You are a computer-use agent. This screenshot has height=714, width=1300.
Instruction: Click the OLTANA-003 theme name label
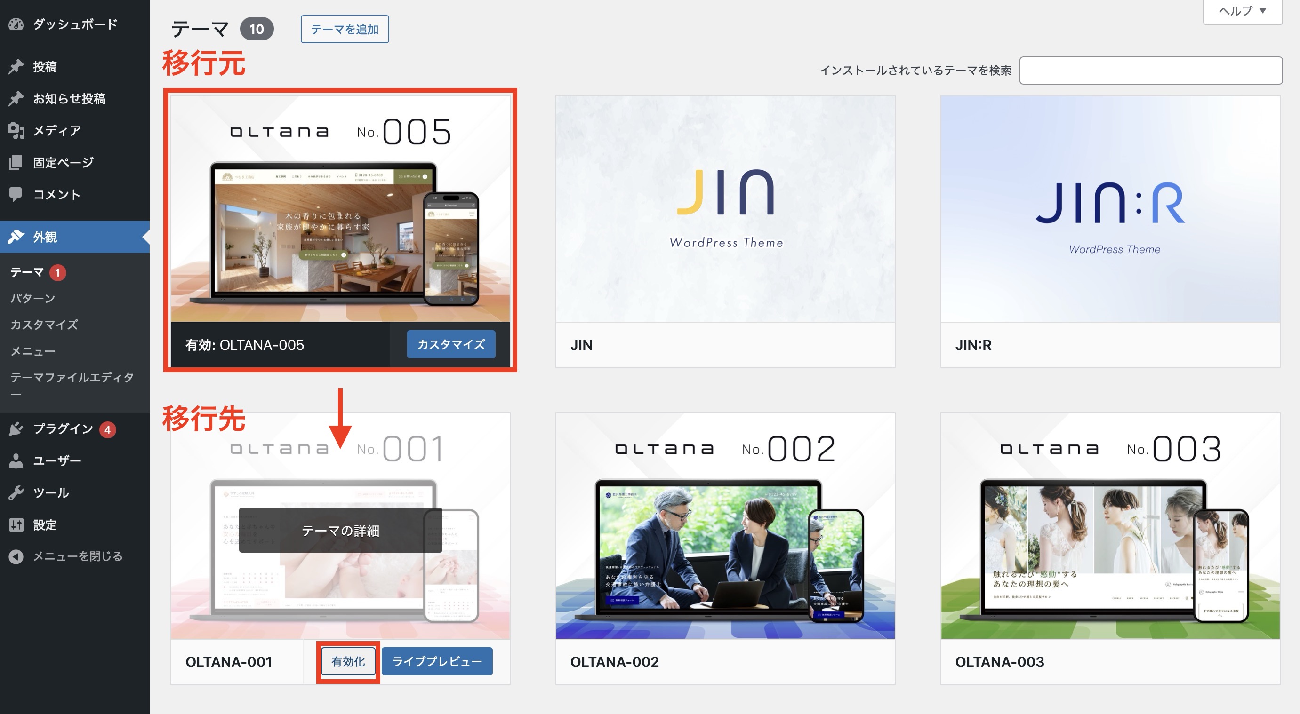[1000, 662]
